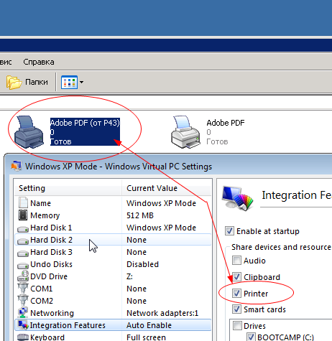Uncheck the Smart cards checkbox

tap(236, 309)
